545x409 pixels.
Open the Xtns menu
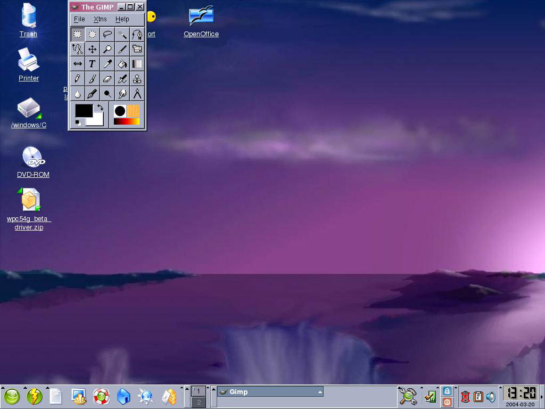pos(100,19)
